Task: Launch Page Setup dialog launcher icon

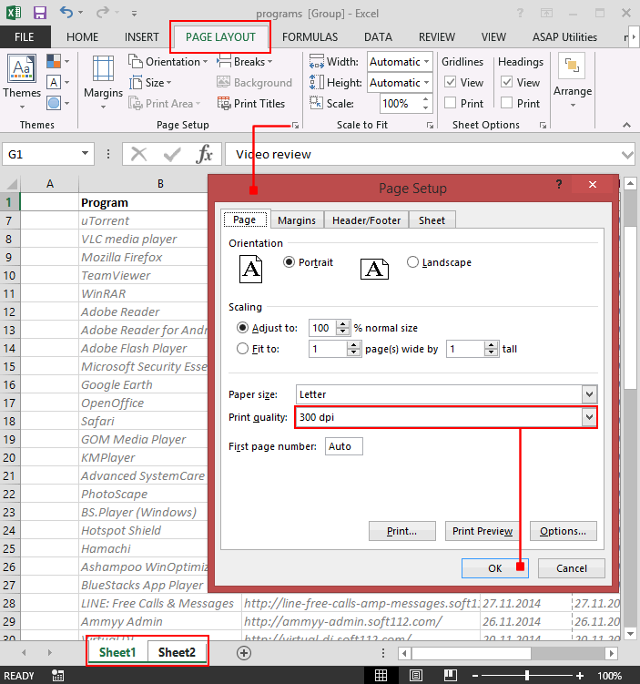Action: 296,125
